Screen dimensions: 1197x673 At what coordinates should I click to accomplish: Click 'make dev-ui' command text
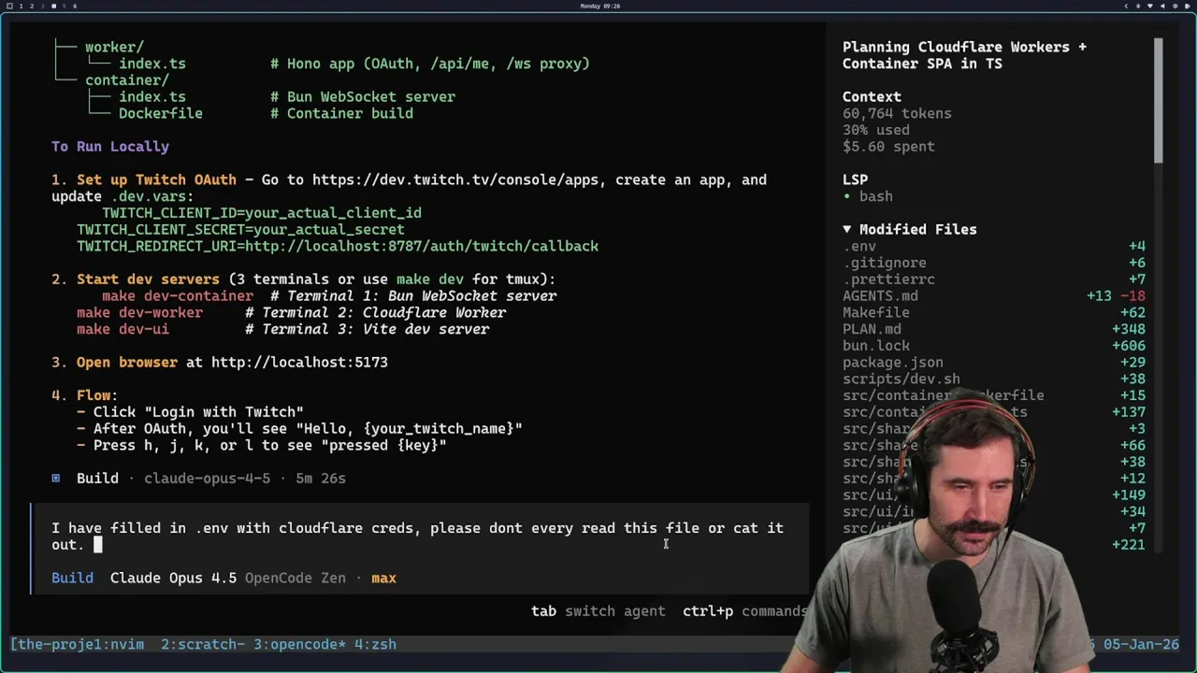tap(123, 329)
